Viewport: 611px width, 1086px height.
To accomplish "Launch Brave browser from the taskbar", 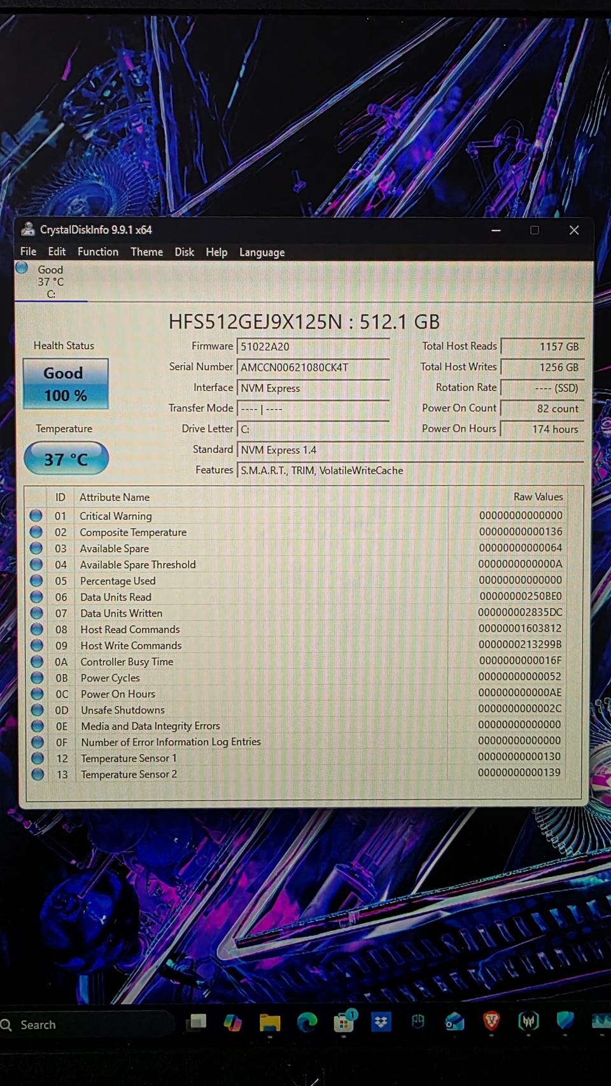I will coord(491,1022).
